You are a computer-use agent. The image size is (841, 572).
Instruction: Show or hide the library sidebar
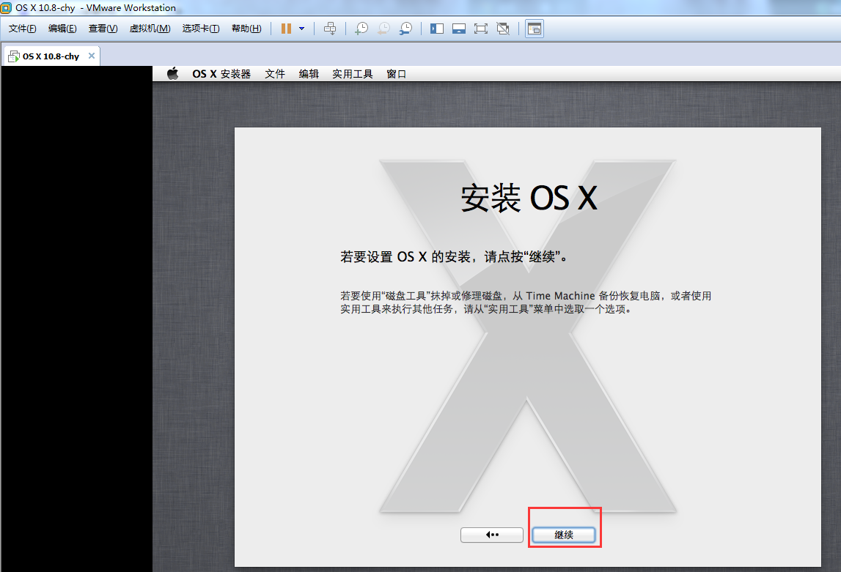(437, 29)
